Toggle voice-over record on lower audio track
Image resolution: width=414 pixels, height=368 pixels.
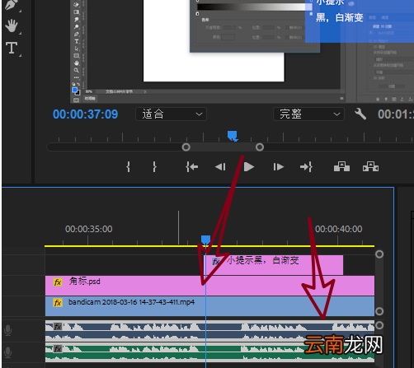(x=8, y=352)
